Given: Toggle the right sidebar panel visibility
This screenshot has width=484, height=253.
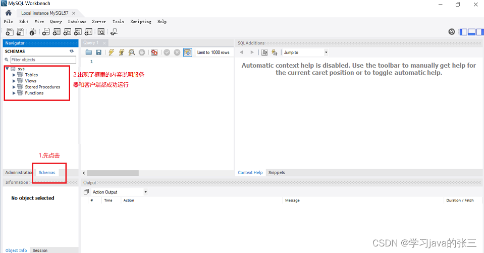Looking at the screenshot, I should click(479, 32).
